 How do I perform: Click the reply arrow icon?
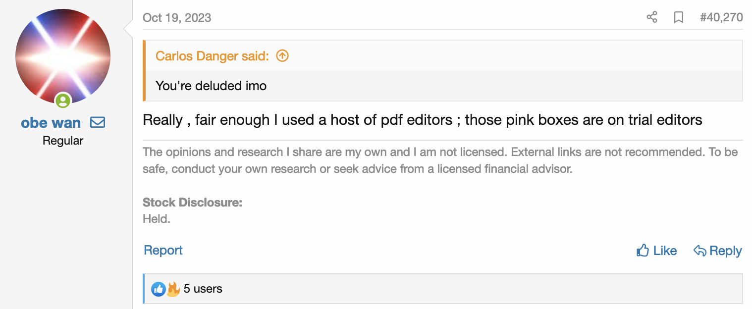tap(699, 251)
